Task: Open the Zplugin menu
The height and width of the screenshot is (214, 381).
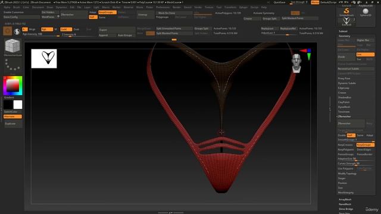Action: pyautogui.click(x=243, y=7)
